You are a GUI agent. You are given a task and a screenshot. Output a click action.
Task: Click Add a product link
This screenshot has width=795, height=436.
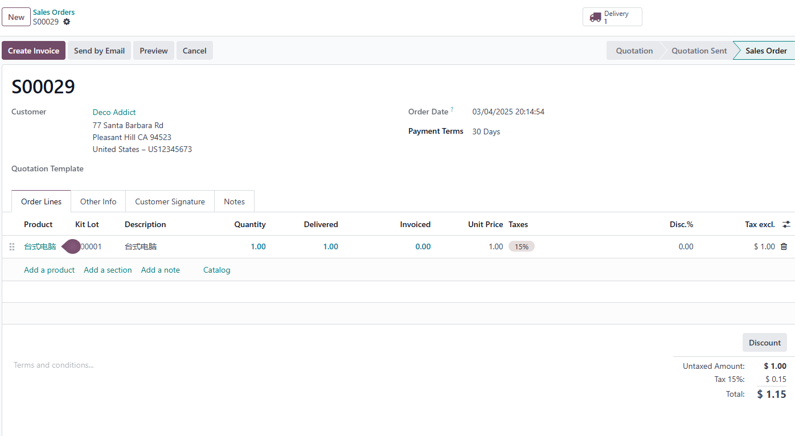(50, 270)
